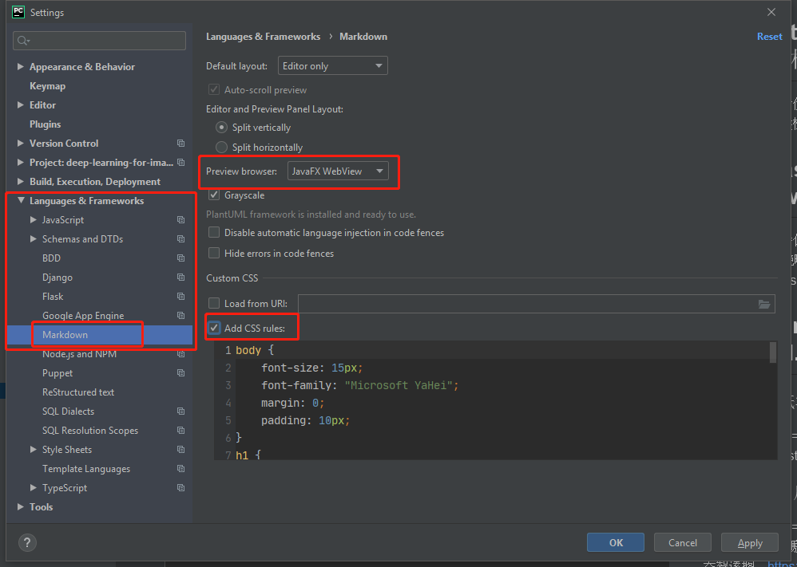Click the project-level icon beside Schemas and DTDs

(x=181, y=239)
